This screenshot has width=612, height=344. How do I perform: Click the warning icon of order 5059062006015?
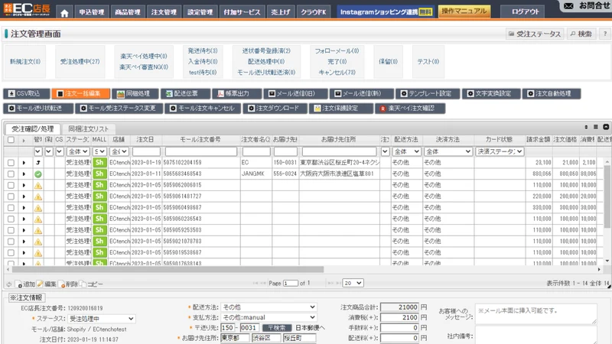[x=37, y=185]
